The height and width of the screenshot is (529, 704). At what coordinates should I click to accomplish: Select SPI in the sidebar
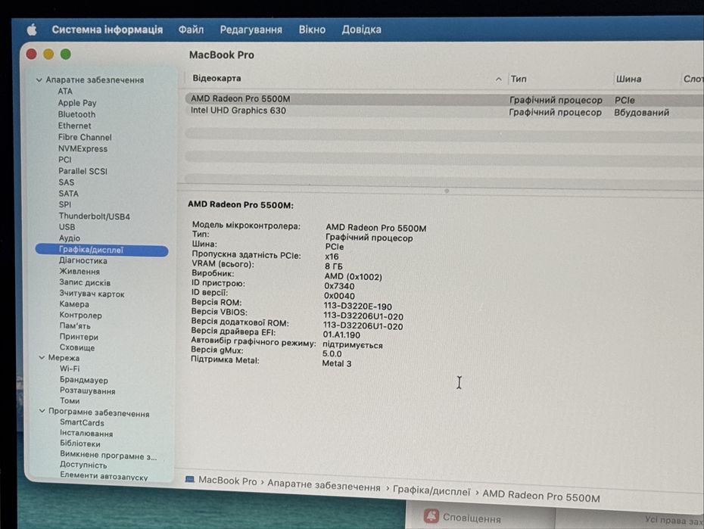pyautogui.click(x=65, y=204)
